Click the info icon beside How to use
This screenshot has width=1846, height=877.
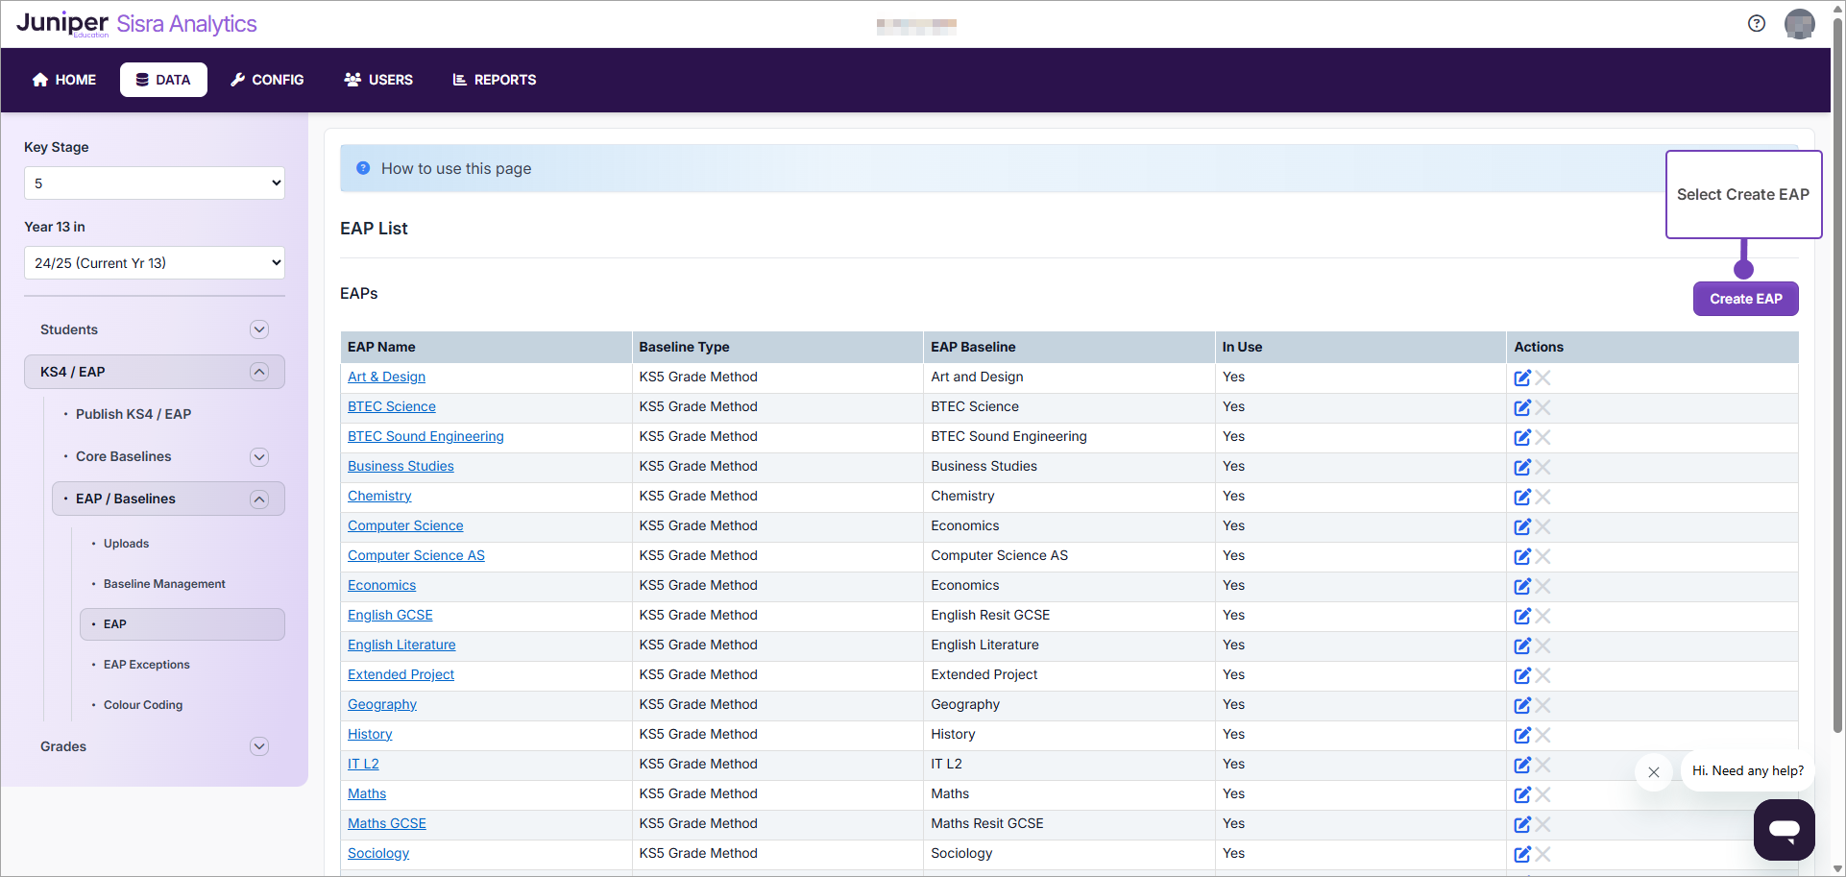point(363,168)
